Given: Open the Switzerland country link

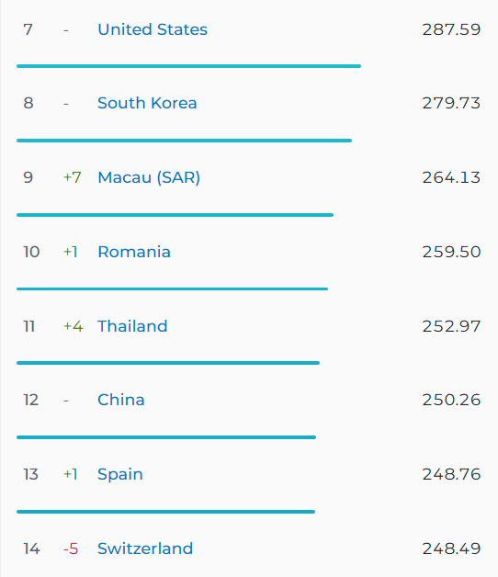Looking at the screenshot, I should (145, 549).
